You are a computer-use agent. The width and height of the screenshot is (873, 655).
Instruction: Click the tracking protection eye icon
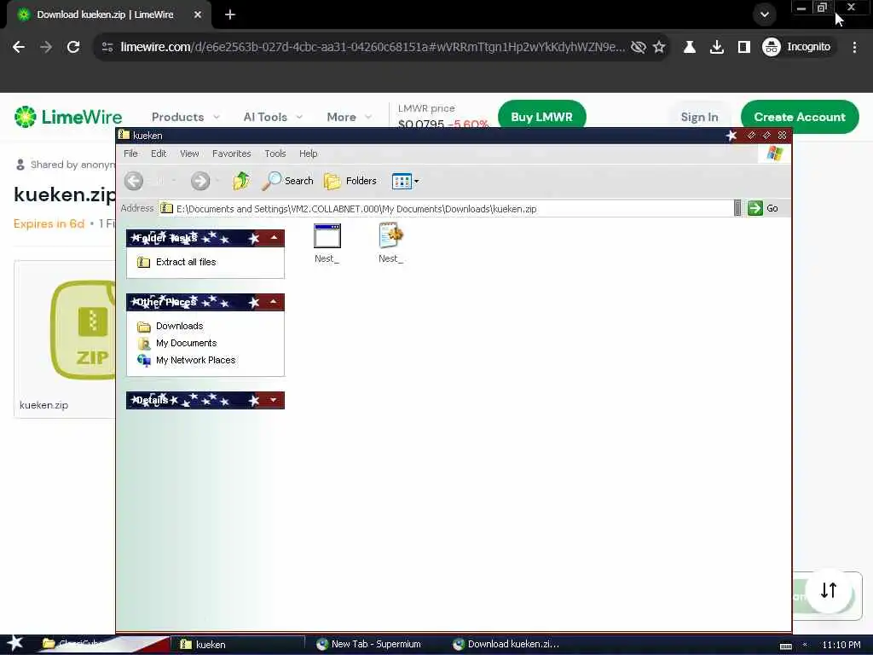[x=639, y=48]
